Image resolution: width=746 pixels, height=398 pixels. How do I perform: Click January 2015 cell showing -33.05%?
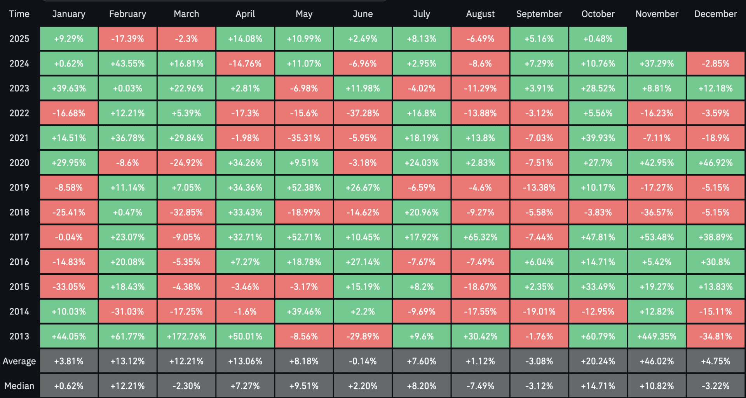tap(69, 287)
